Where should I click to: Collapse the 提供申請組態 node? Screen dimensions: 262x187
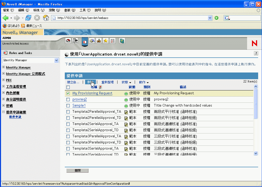click(3, 112)
